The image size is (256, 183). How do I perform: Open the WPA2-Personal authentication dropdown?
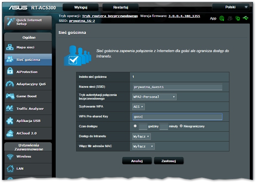pos(154,97)
